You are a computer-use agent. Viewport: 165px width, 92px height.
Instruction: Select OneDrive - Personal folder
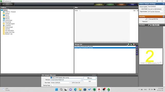[10, 12]
